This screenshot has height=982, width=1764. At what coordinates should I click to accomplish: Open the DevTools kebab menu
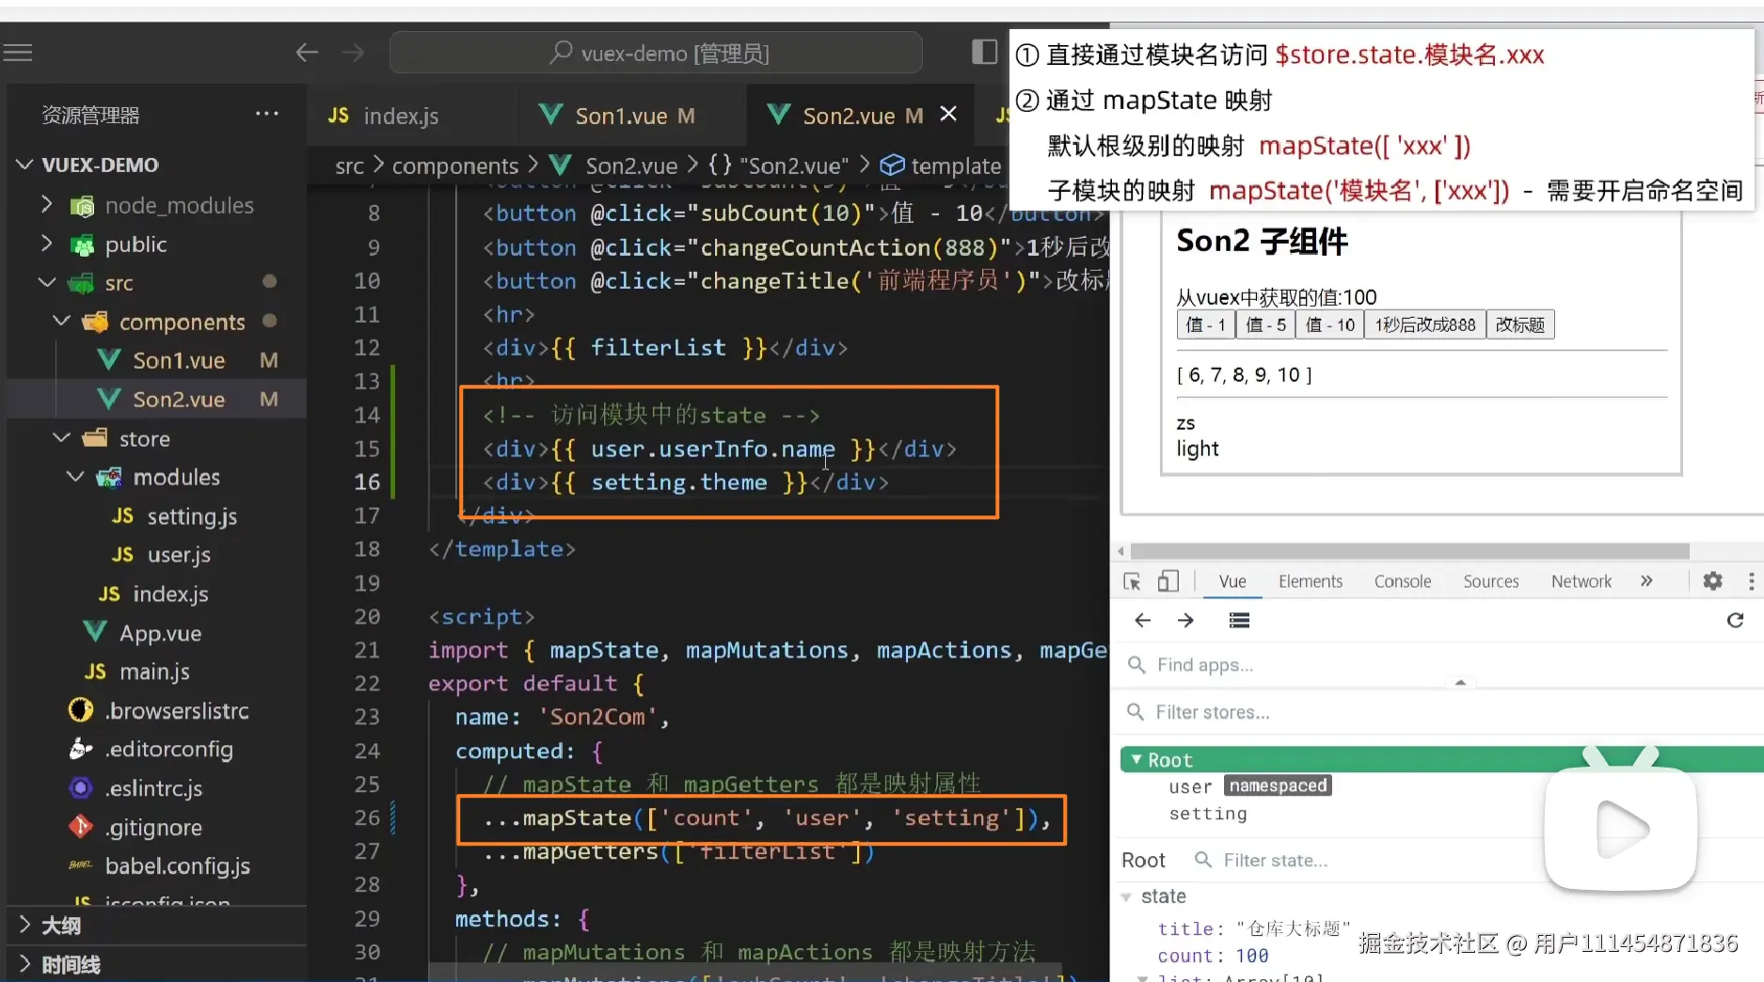1751,581
